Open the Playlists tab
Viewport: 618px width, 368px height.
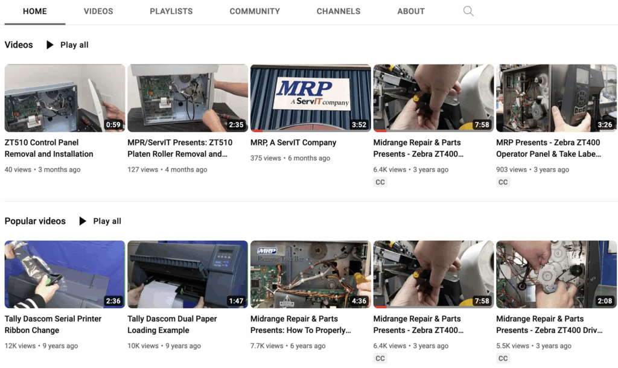(x=171, y=11)
